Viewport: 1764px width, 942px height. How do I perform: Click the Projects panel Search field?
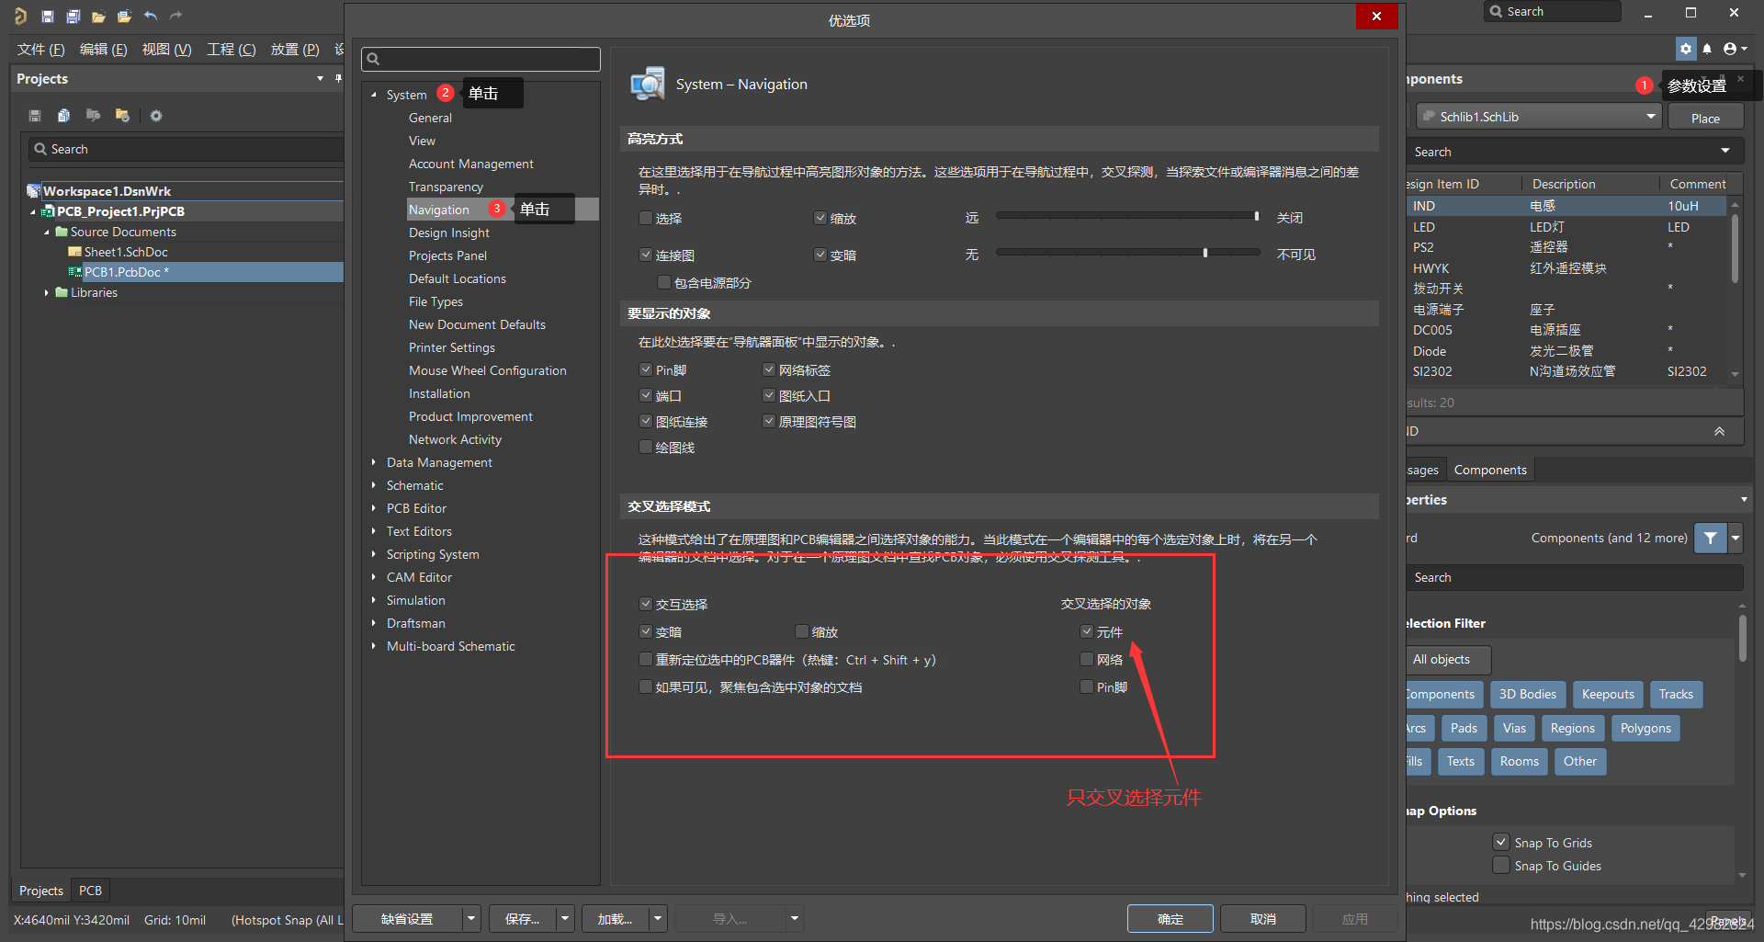pyautogui.click(x=186, y=149)
